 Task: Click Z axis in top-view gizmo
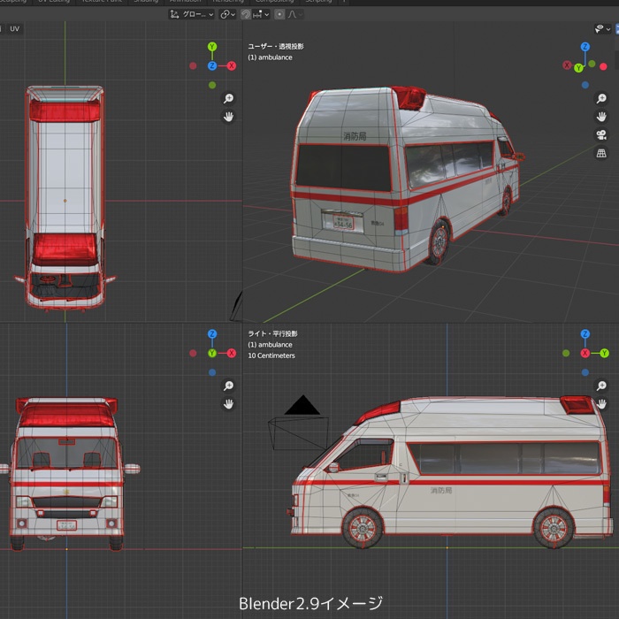pyautogui.click(x=212, y=66)
